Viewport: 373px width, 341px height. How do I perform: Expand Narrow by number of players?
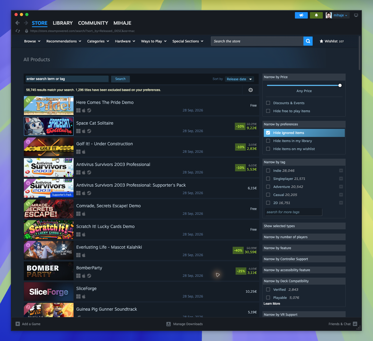click(x=304, y=237)
